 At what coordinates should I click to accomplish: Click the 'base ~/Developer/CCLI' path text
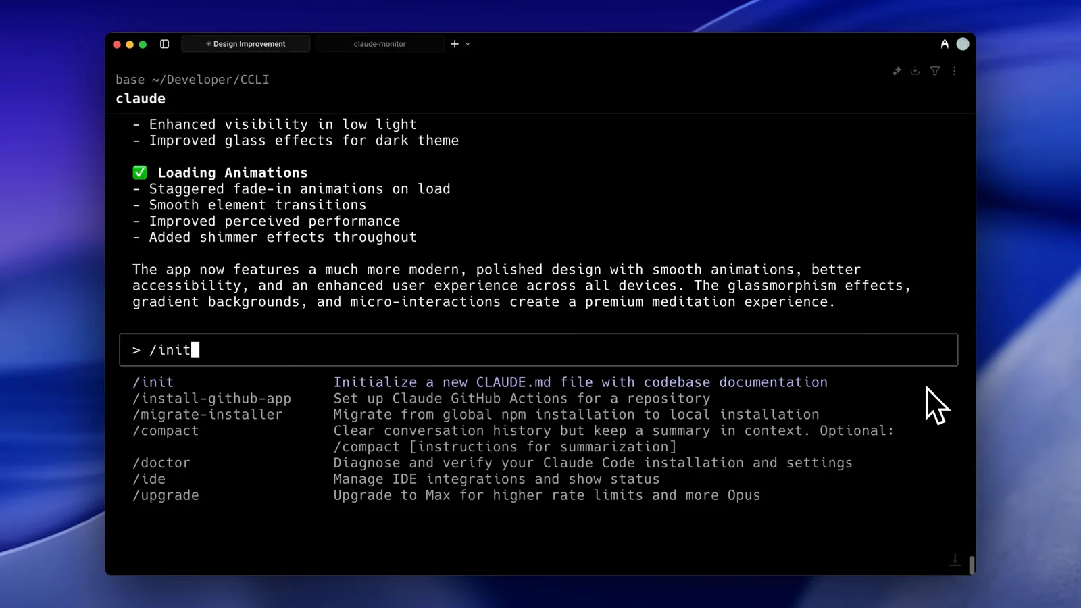[x=193, y=80]
